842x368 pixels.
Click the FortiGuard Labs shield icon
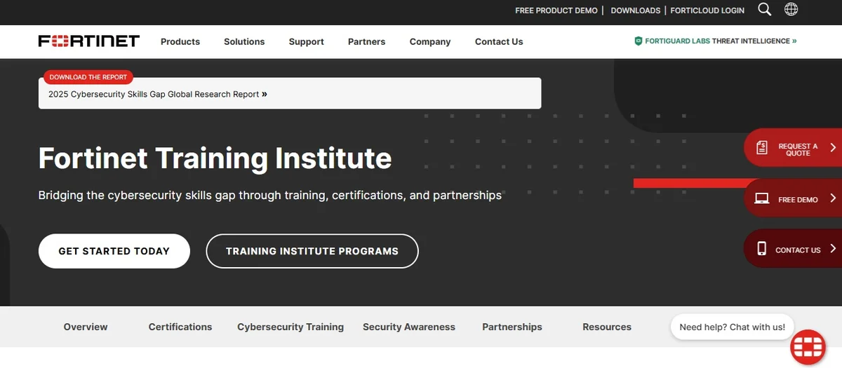point(638,41)
